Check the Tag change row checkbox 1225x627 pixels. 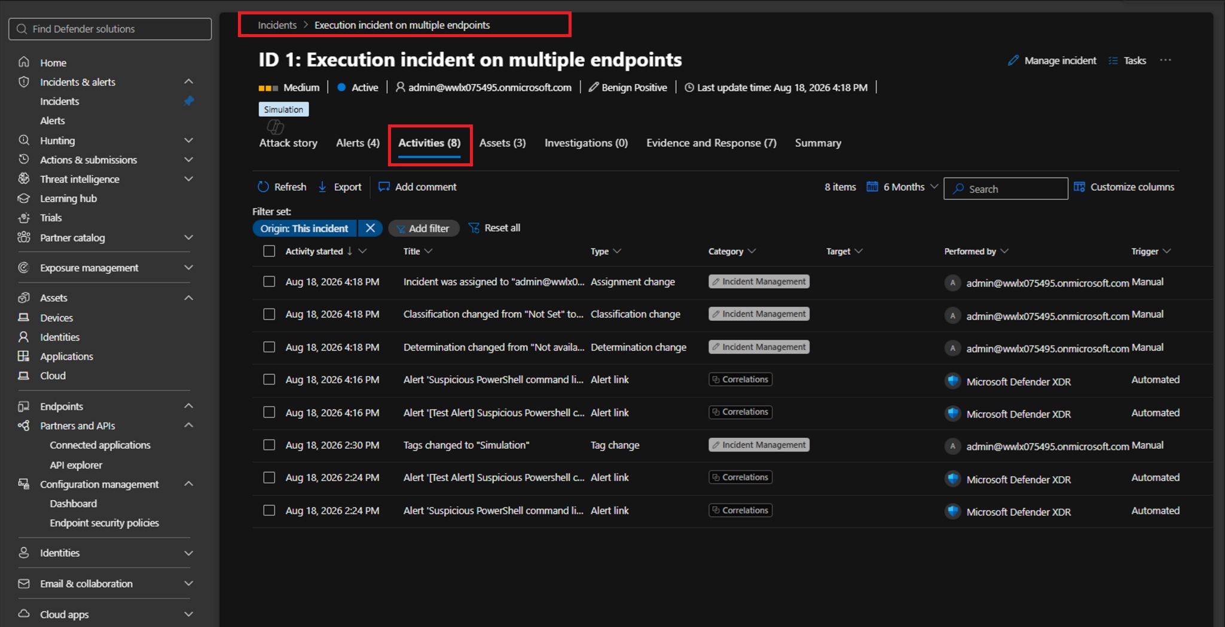[x=269, y=445]
